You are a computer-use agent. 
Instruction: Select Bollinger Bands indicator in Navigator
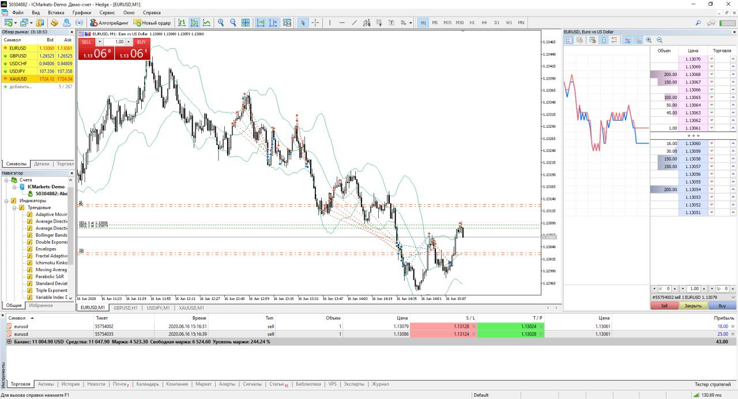click(x=51, y=235)
